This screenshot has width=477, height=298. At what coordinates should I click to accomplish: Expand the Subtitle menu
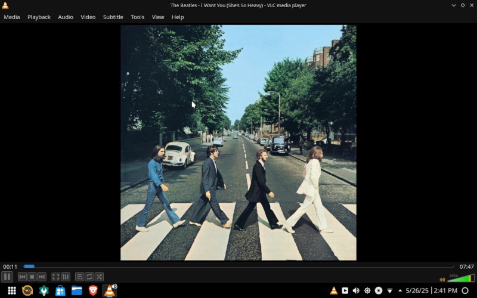[113, 17]
